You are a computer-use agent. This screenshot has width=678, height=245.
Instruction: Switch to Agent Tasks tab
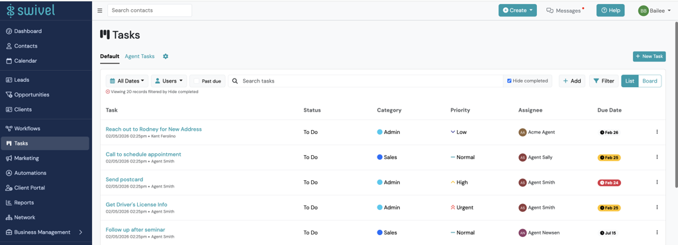pos(140,57)
